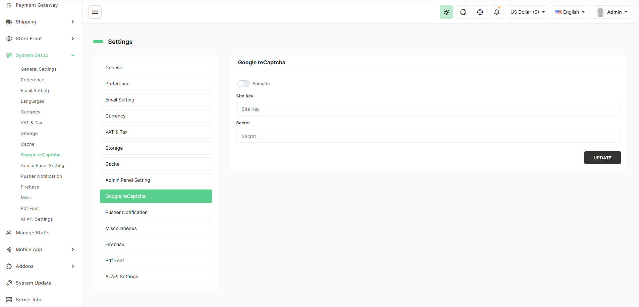
Task: Open AI API Settings in the sidebar
Action: (x=37, y=219)
